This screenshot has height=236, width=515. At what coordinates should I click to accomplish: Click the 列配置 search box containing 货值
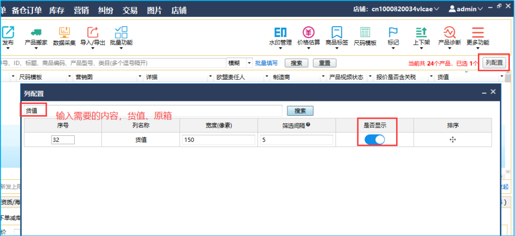(x=152, y=111)
